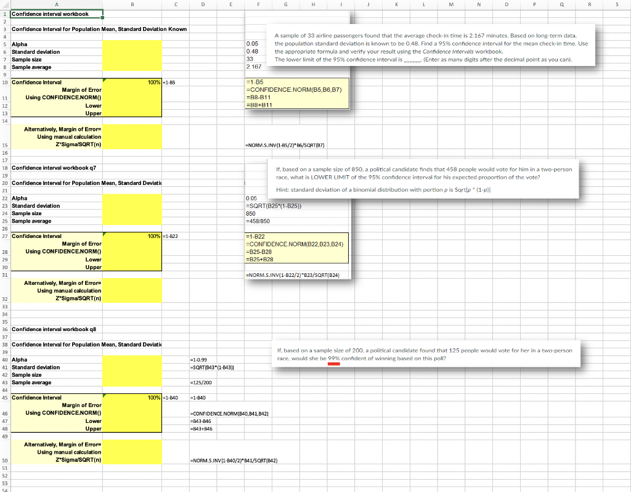This screenshot has height=492, width=631.
Task: Select the formula =B25-B28
Action: [259, 252]
